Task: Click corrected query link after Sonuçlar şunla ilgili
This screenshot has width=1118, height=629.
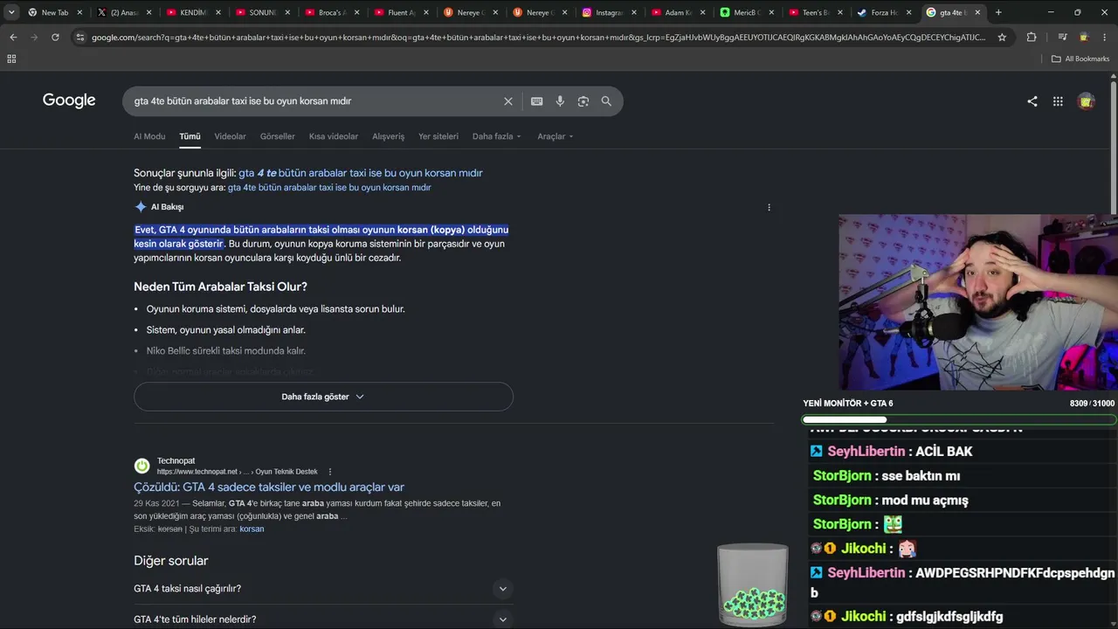Action: [361, 173]
